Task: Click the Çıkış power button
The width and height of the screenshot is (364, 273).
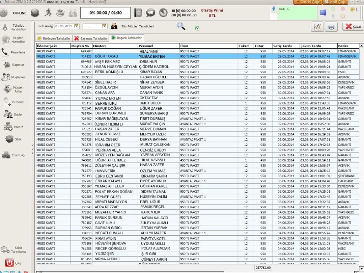Action: tap(10, 263)
